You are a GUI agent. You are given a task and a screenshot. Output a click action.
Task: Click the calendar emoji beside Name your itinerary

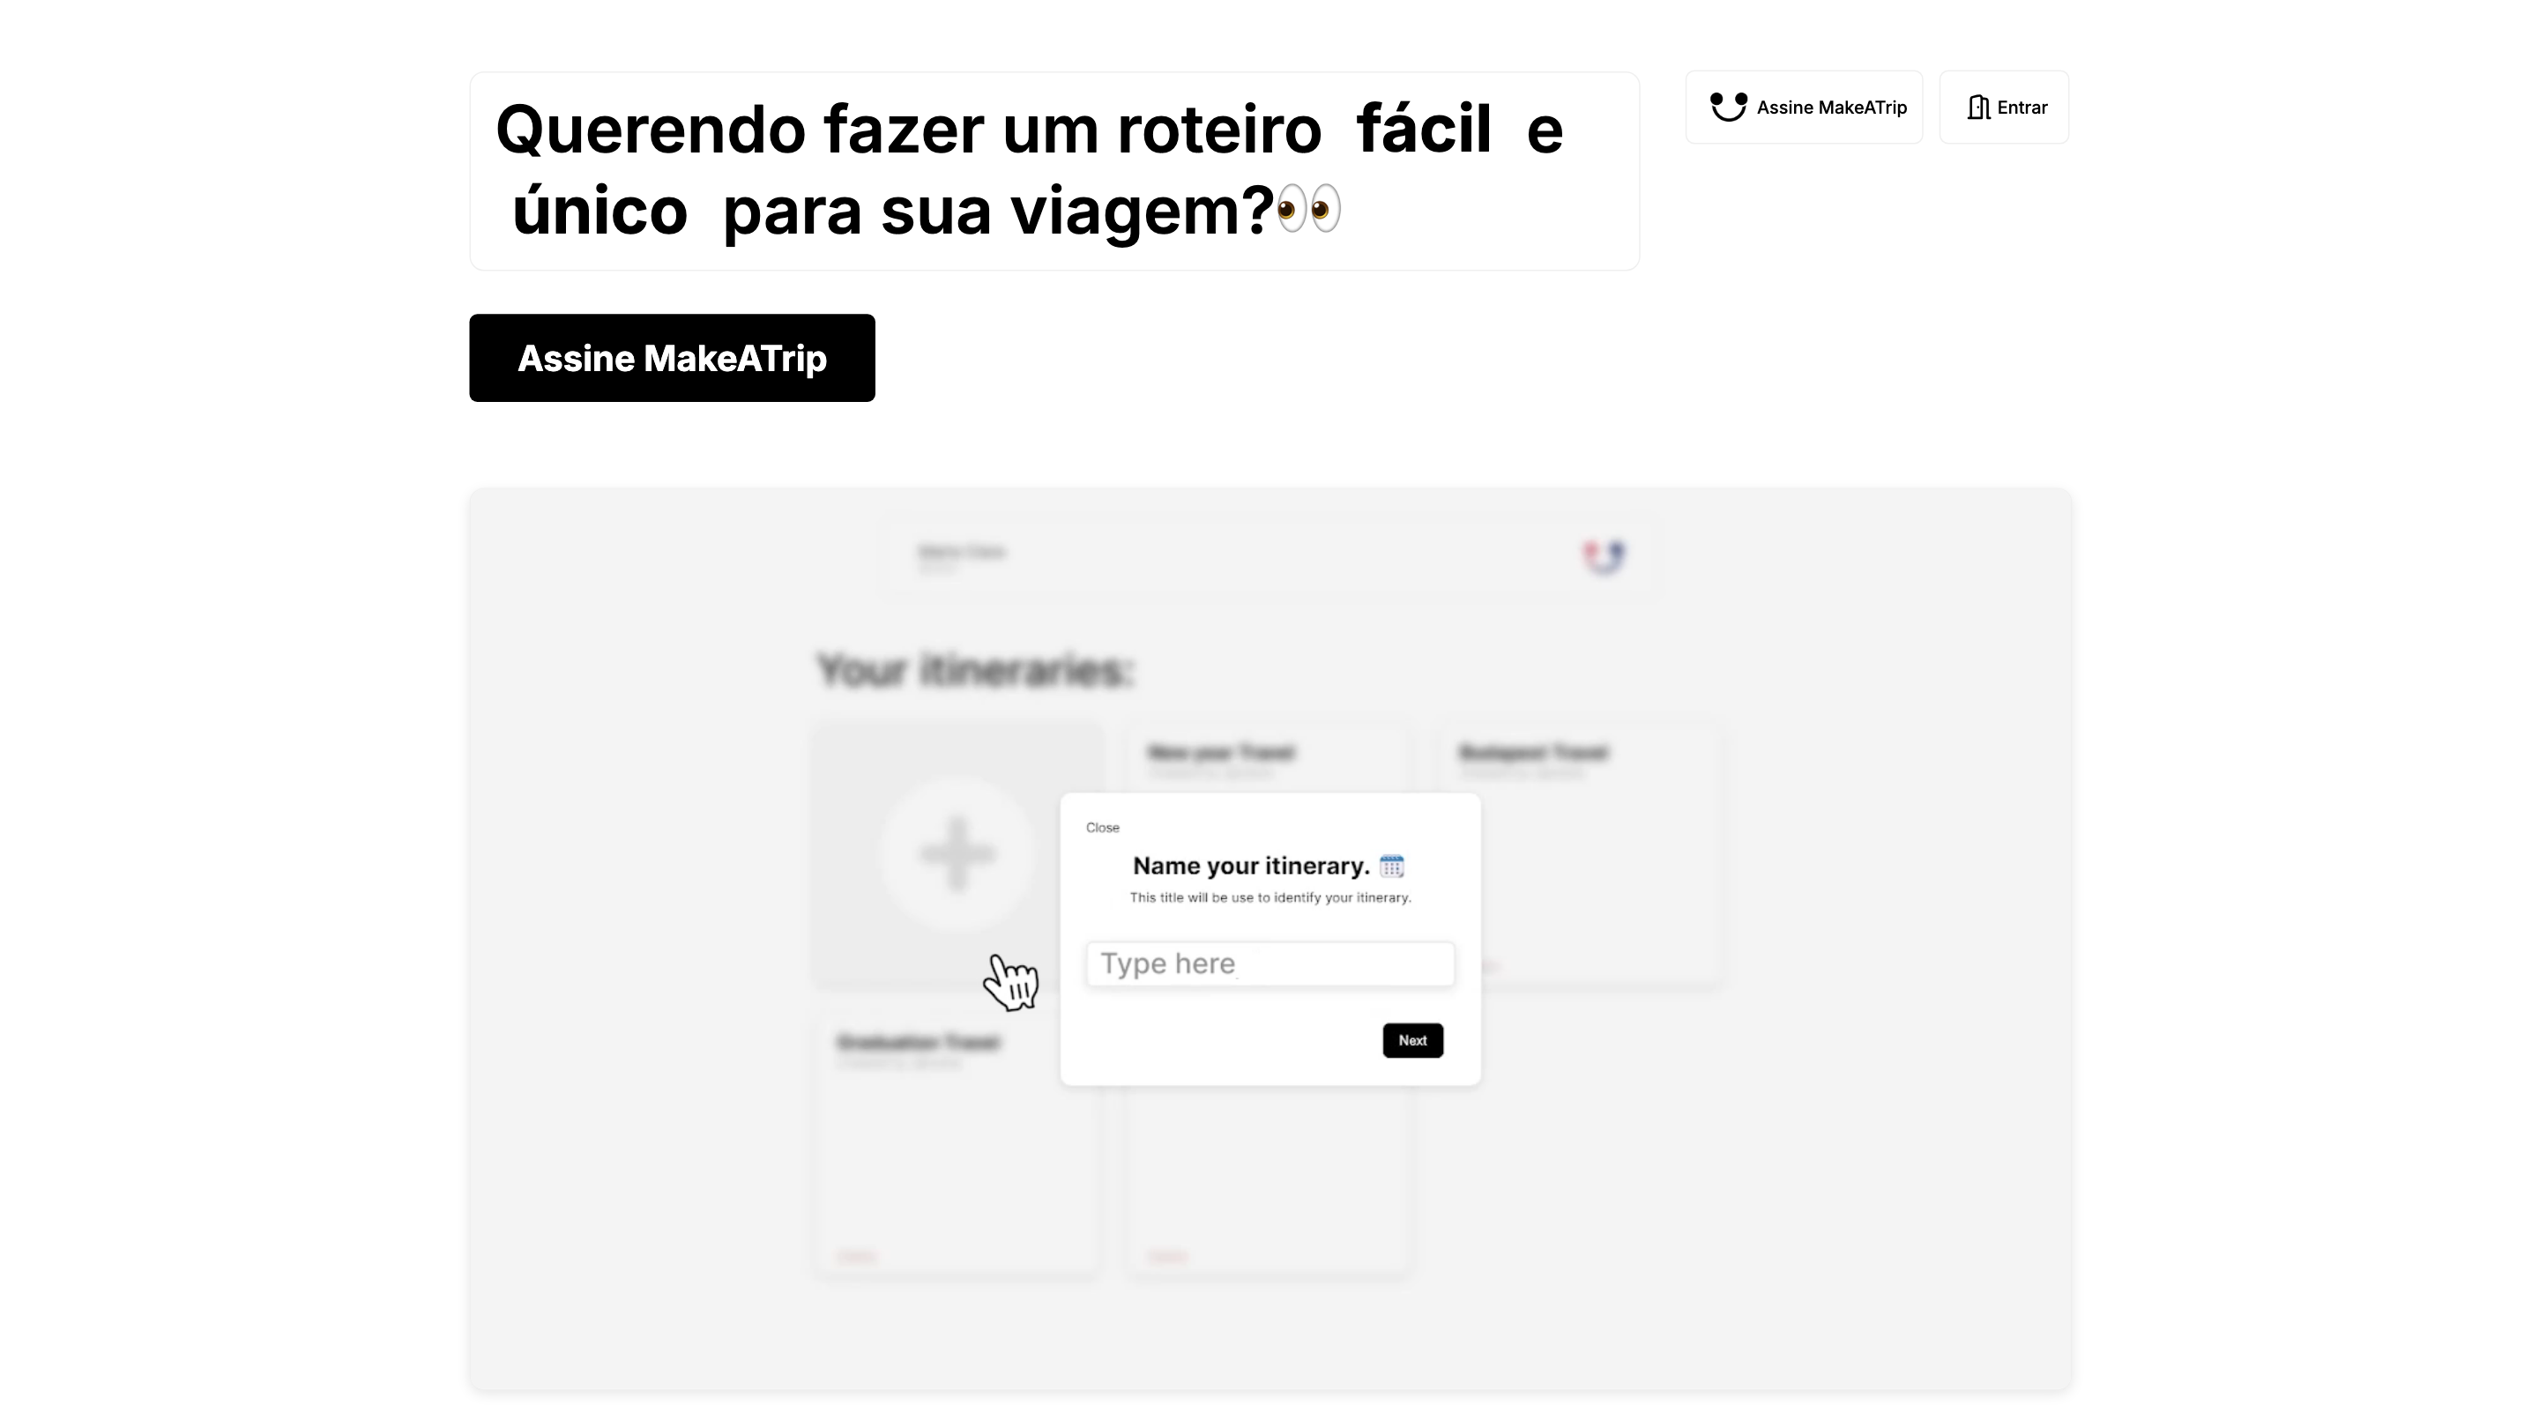click(x=1391, y=866)
